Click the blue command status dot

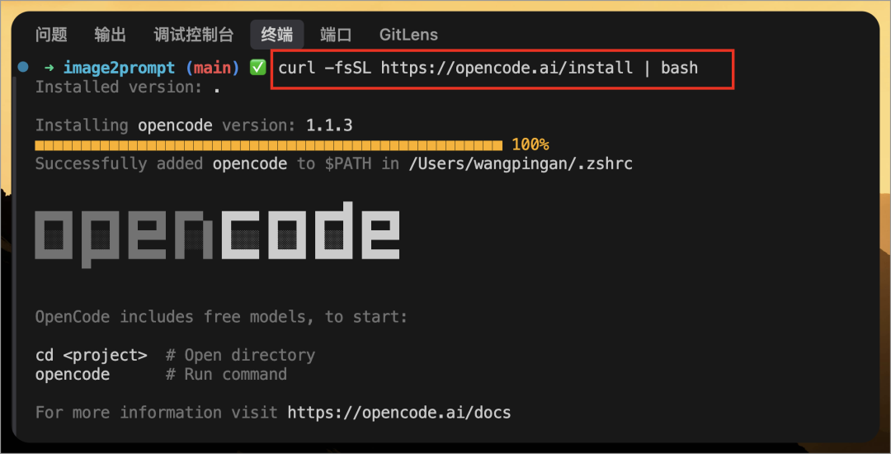pos(23,67)
